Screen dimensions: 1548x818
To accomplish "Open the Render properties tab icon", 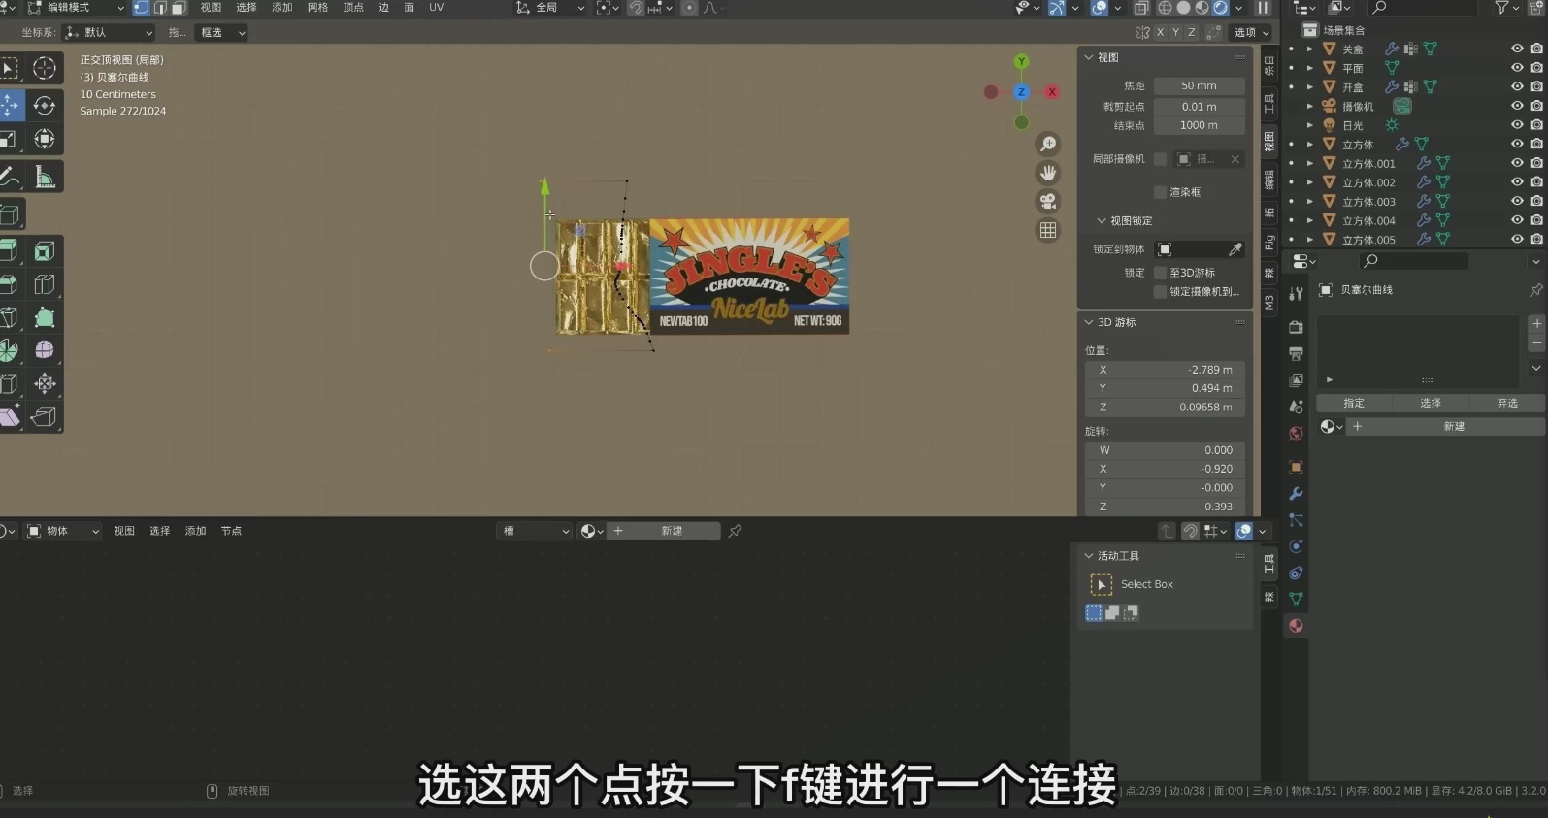I will click(1296, 327).
